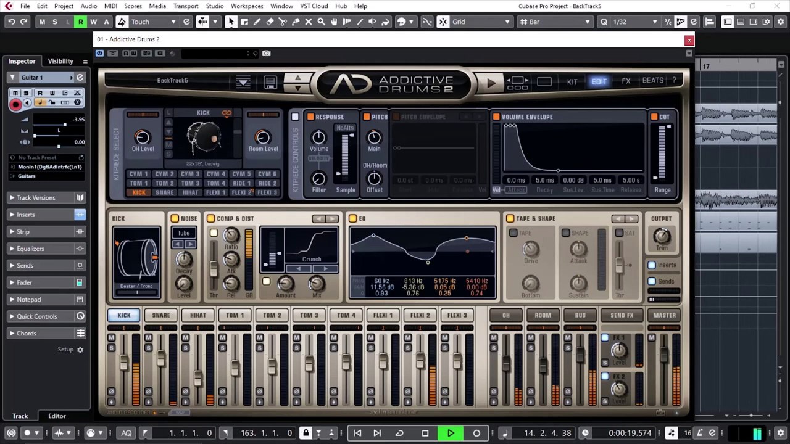Click the plugin snapshot camera icon
Viewport: 790px width, 444px height.
coord(266,54)
